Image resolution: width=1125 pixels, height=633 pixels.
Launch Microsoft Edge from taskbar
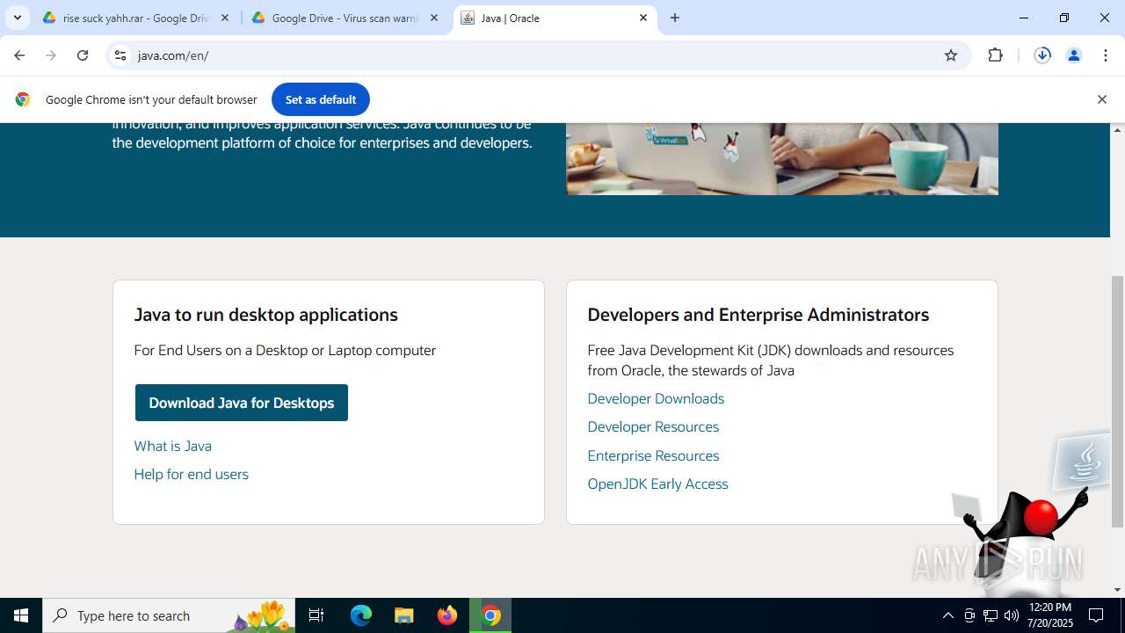361,615
